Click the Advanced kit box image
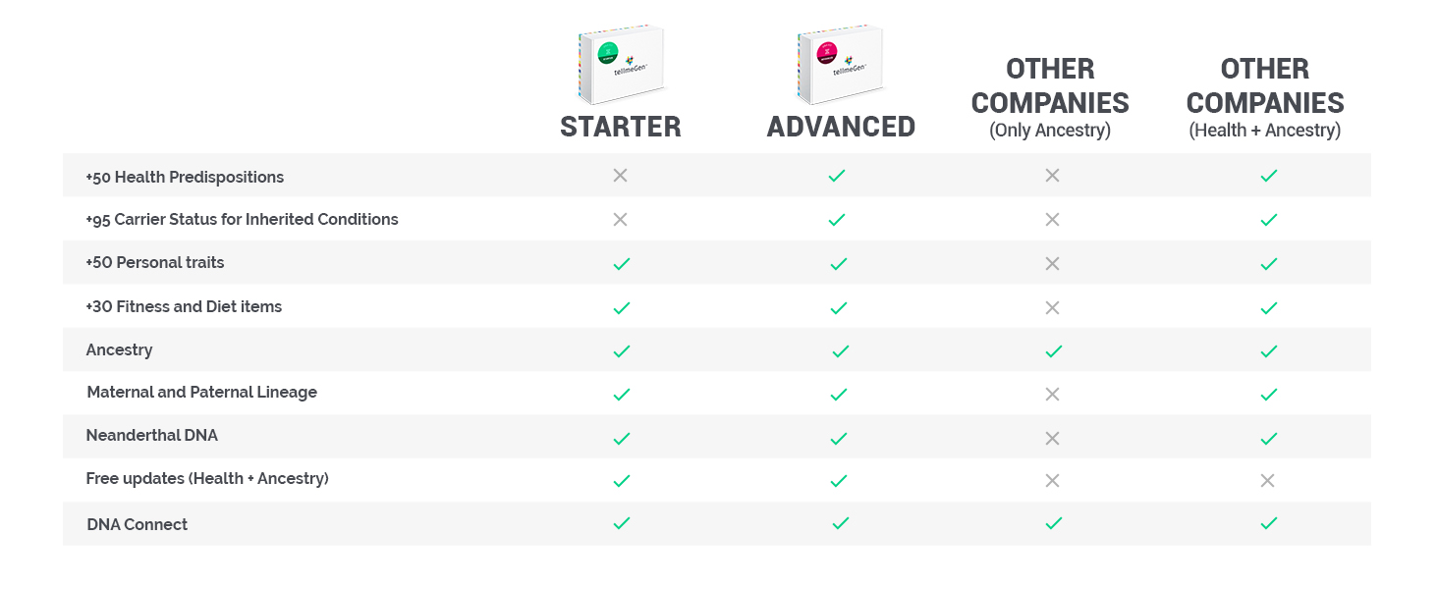Screen dimensions: 1438x589 pyautogui.click(x=838, y=65)
